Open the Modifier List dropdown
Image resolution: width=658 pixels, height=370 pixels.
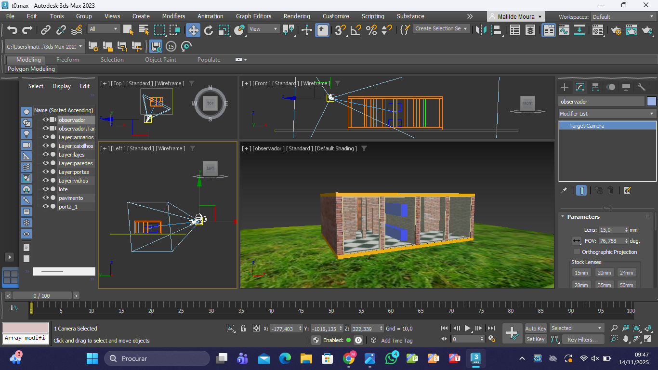click(607, 114)
